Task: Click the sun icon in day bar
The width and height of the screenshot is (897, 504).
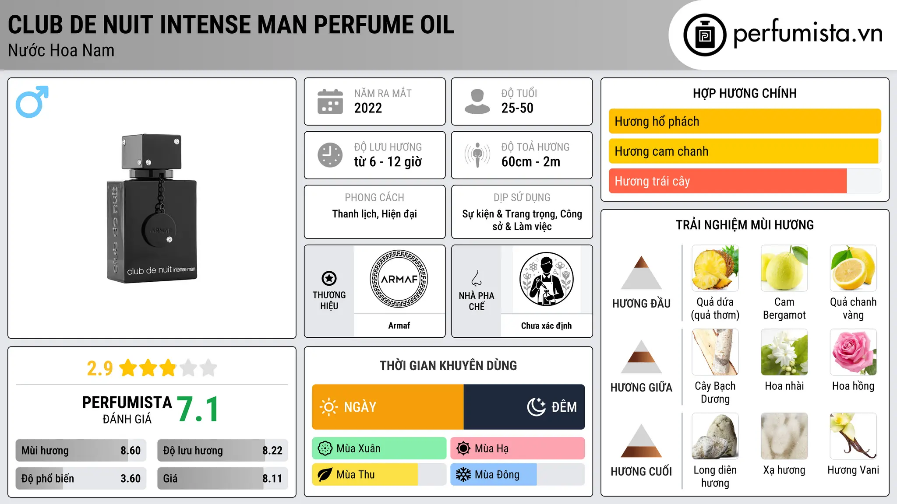Action: point(328,407)
